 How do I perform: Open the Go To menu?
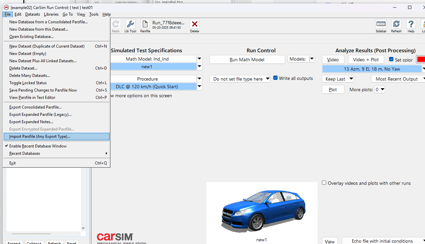pyautogui.click(x=68, y=14)
